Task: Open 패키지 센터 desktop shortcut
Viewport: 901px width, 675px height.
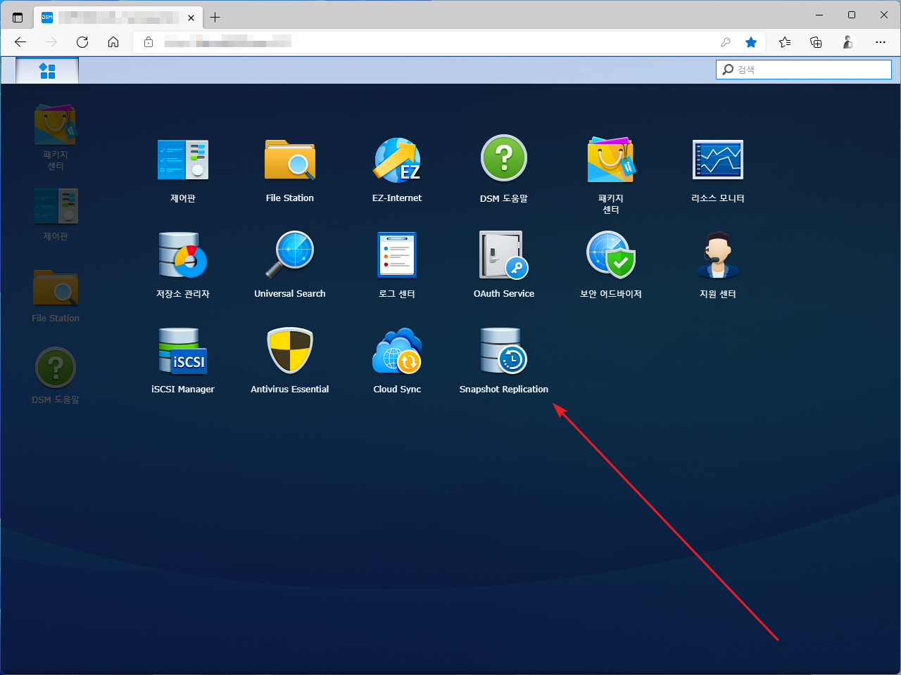Action: [x=56, y=137]
